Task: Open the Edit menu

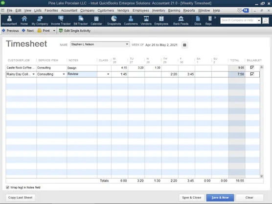Action: tap(18, 11)
